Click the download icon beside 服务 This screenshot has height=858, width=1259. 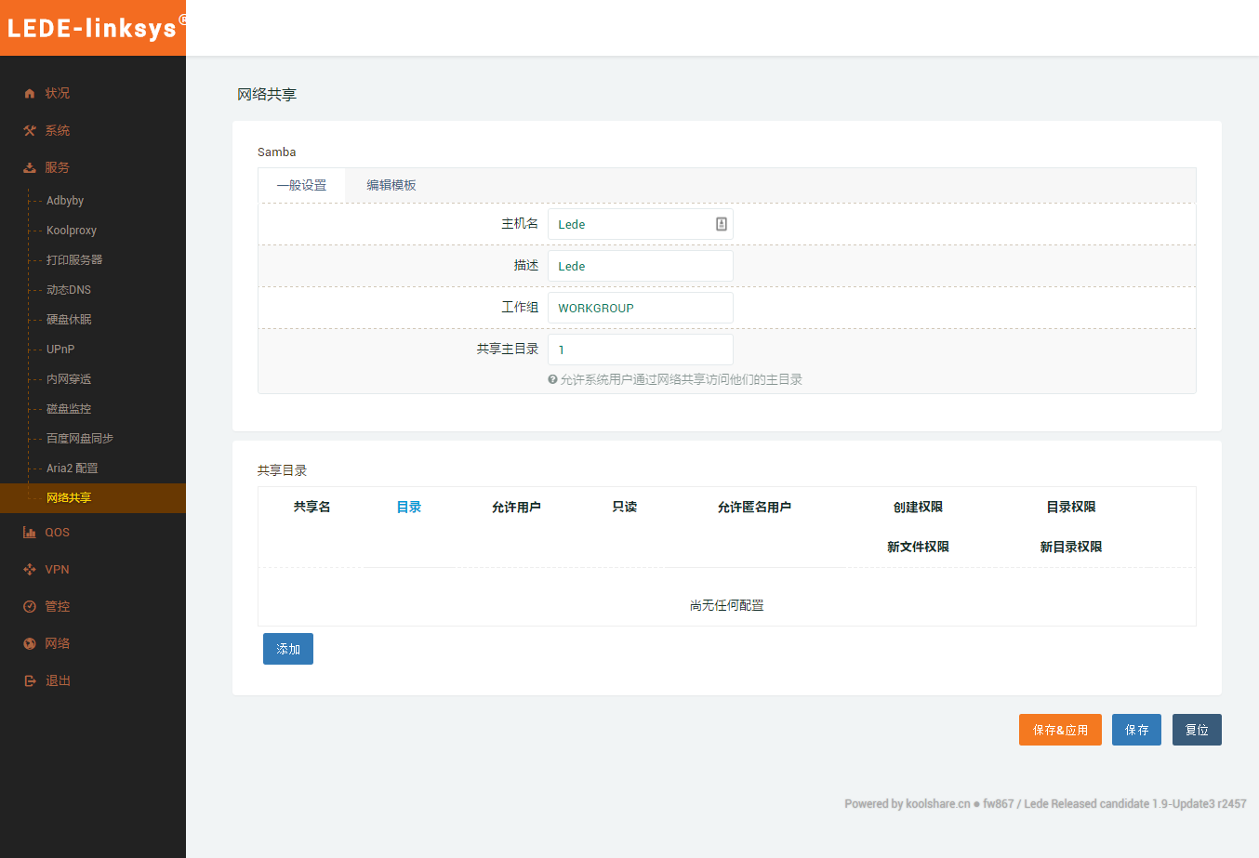pyautogui.click(x=30, y=168)
